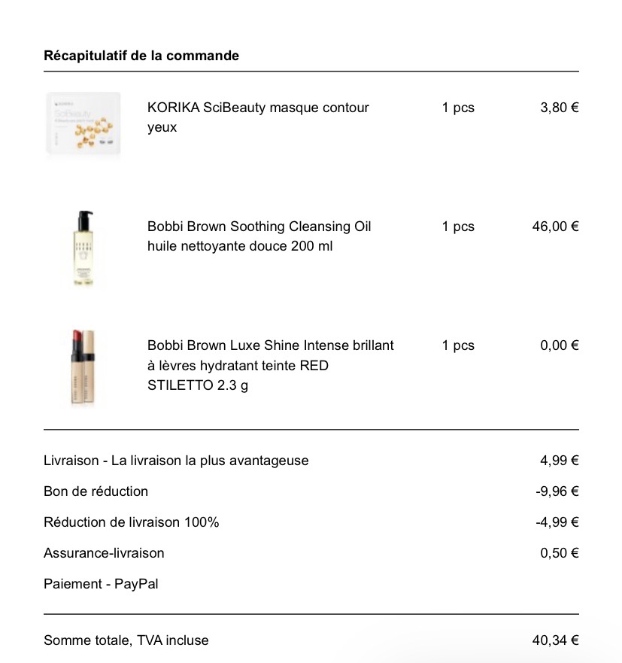This screenshot has height=663, width=622.
Task: Click the -9,96 € voucher discount amount
Action: (557, 491)
